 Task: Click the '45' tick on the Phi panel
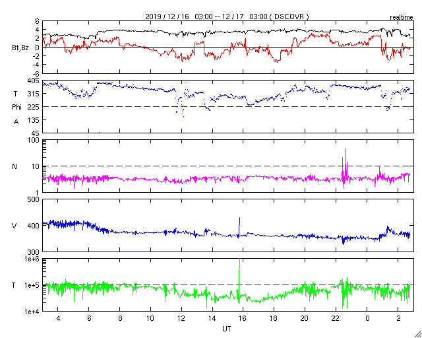click(x=35, y=133)
